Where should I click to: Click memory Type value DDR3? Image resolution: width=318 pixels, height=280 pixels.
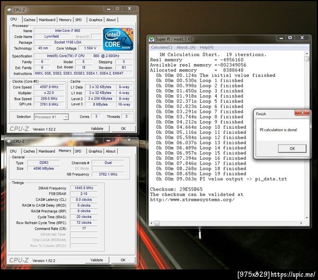(43, 162)
